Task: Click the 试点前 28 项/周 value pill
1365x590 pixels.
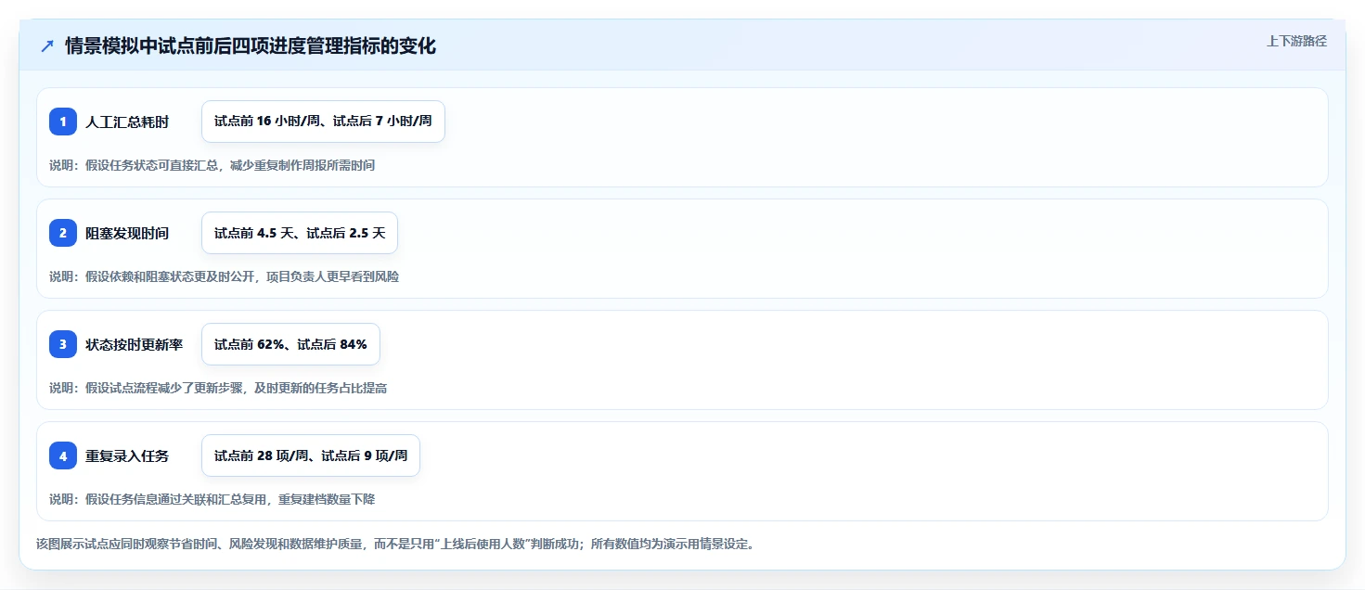Action: click(x=311, y=455)
